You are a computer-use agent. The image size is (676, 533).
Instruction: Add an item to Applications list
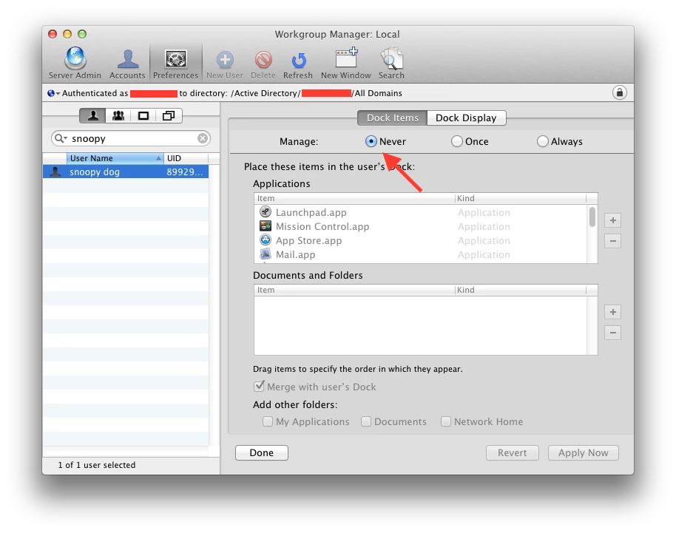[612, 220]
